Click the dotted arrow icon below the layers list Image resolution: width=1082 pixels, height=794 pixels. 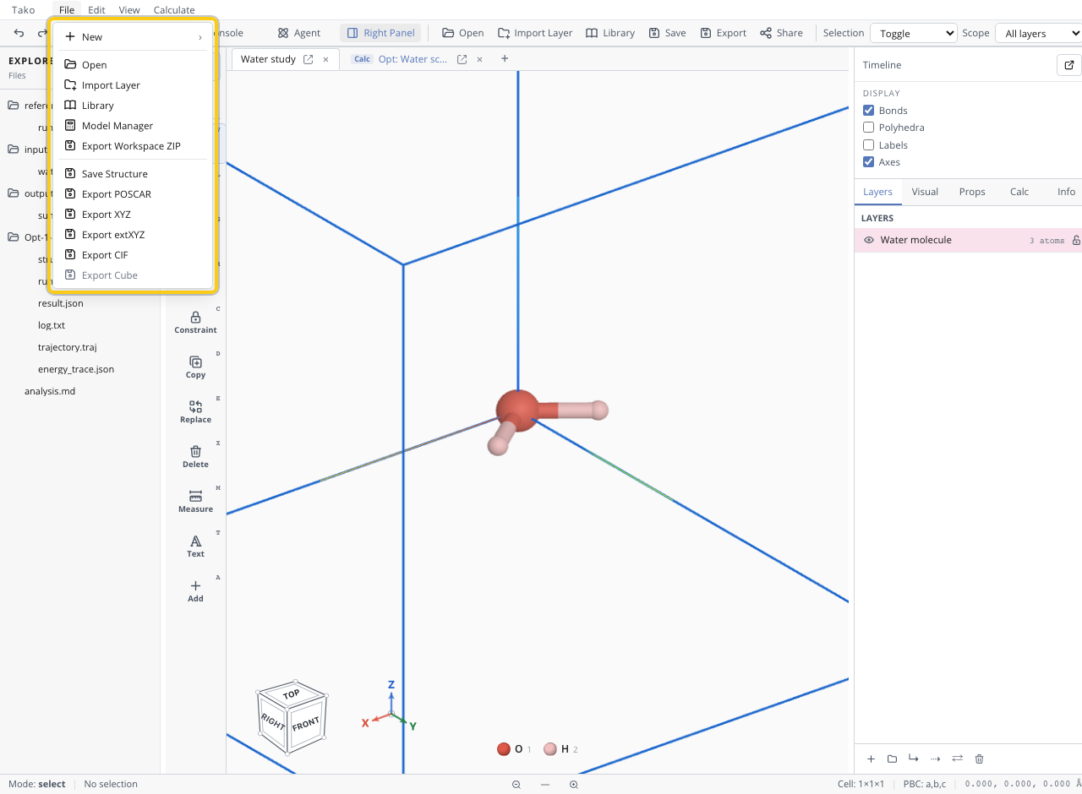click(935, 759)
